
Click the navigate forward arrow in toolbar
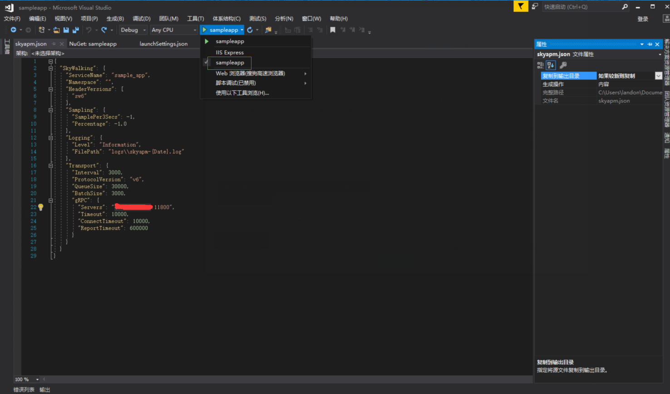28,30
